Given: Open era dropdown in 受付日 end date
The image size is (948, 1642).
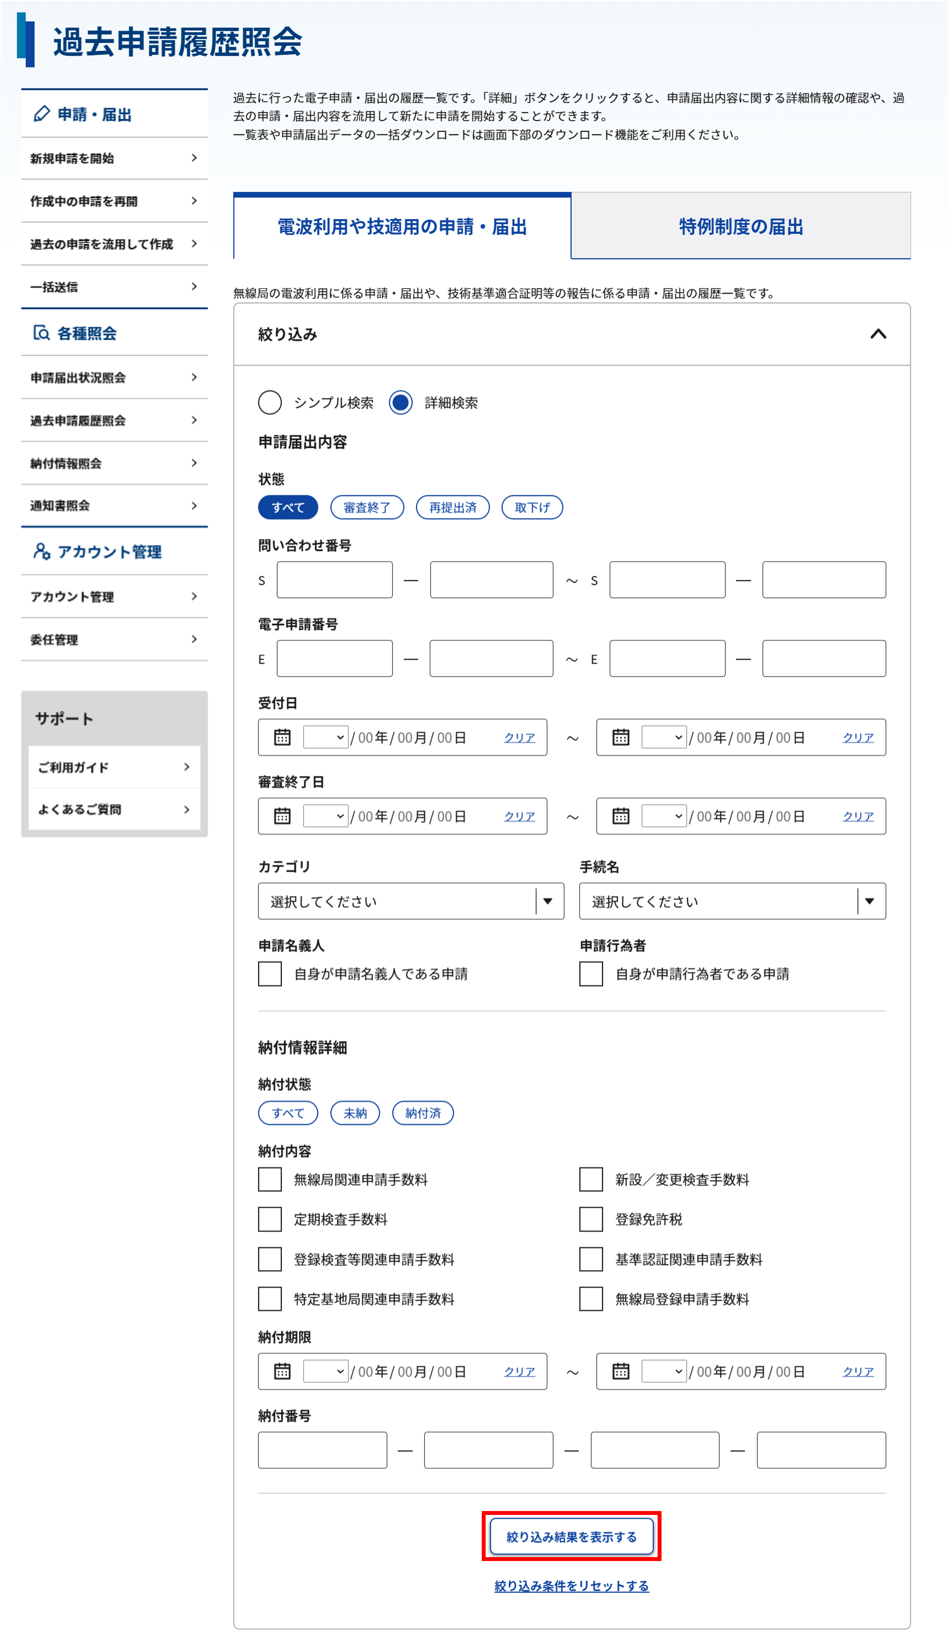Looking at the screenshot, I should coord(664,737).
